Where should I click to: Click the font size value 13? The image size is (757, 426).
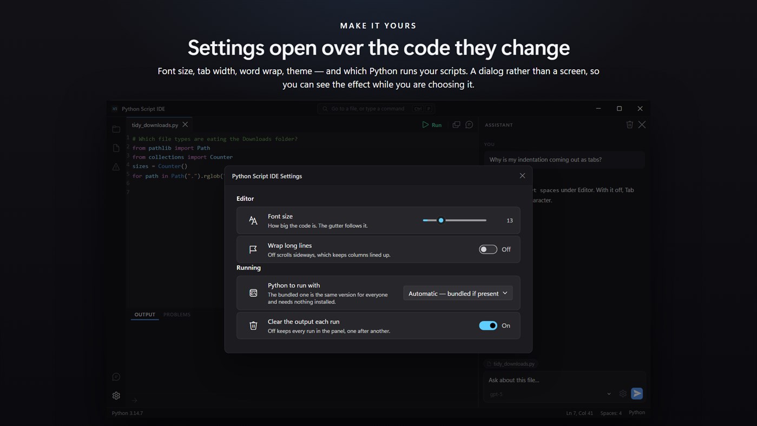pyautogui.click(x=509, y=220)
